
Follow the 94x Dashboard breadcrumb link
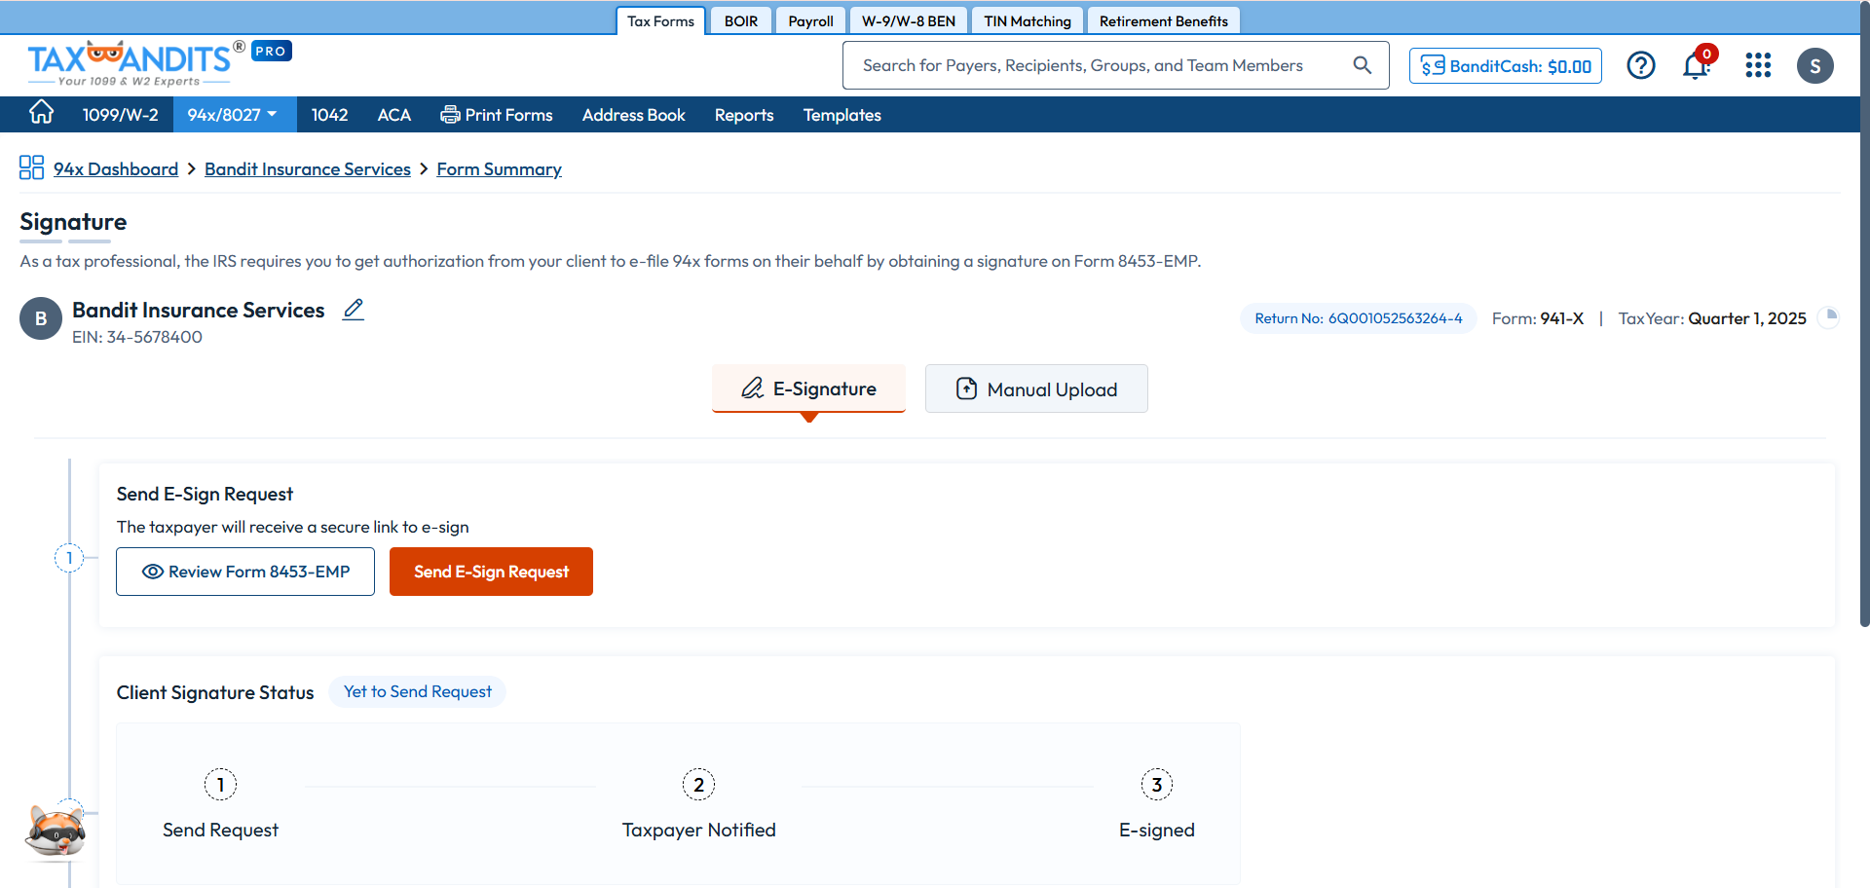tap(116, 168)
